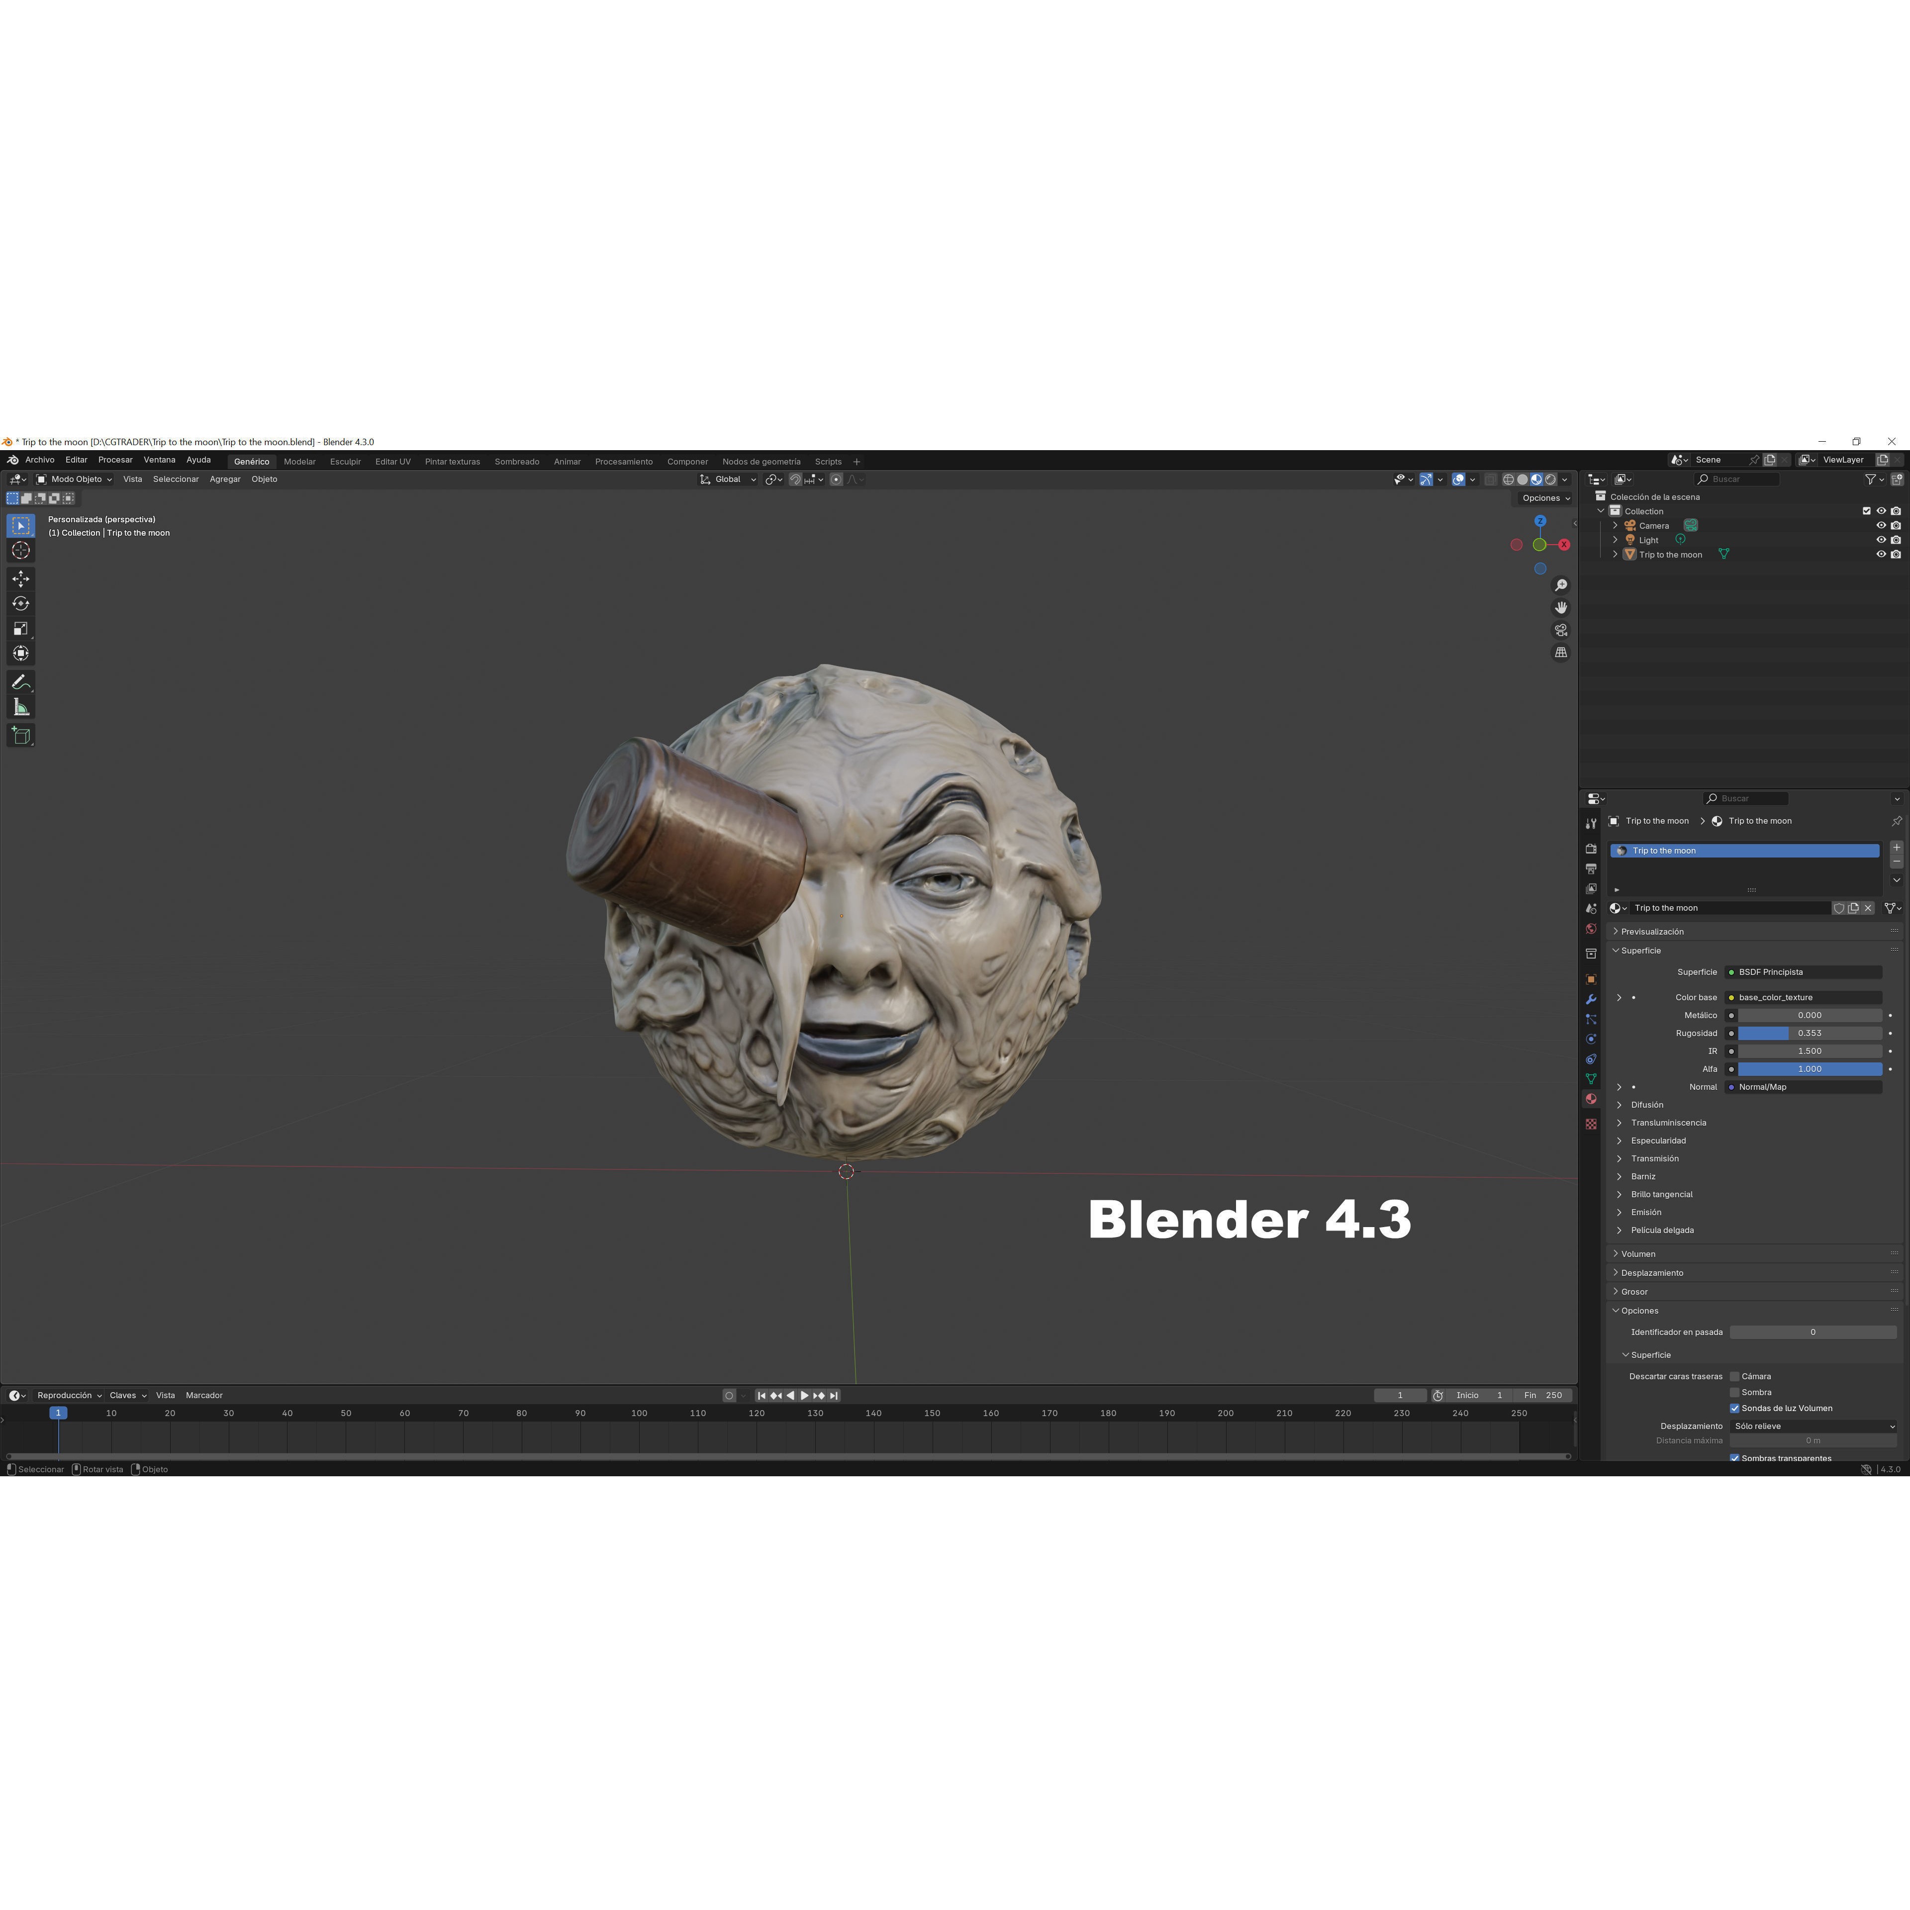
Task: Open Global transform orientation dropdown
Action: coord(729,479)
